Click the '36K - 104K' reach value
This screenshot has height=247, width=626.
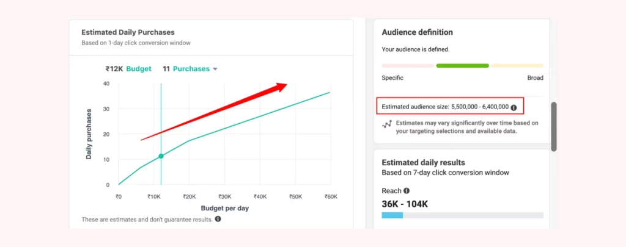pyautogui.click(x=405, y=204)
